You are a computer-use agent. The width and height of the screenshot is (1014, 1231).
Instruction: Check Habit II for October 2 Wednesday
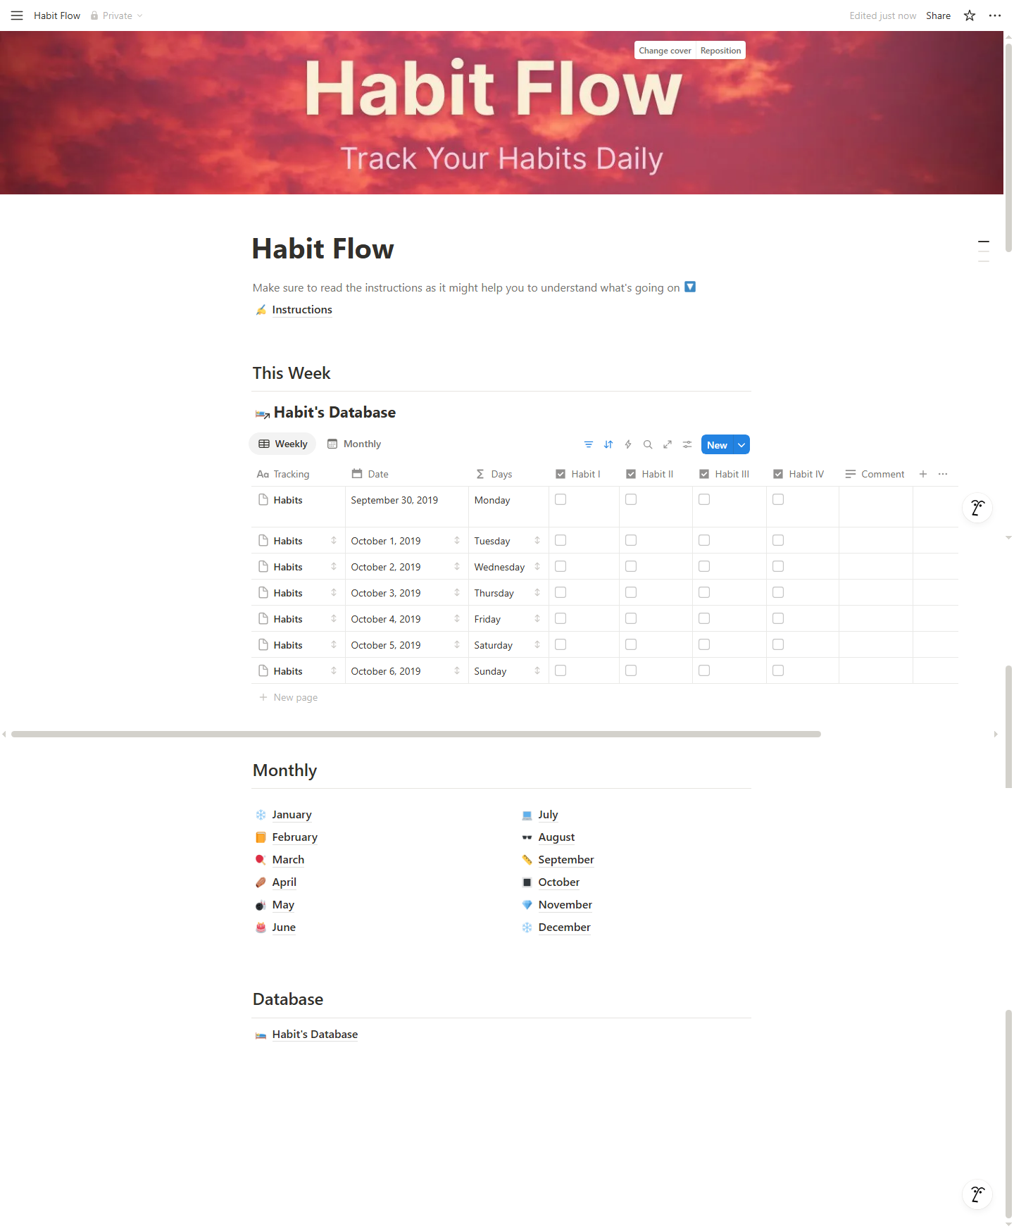click(x=631, y=566)
